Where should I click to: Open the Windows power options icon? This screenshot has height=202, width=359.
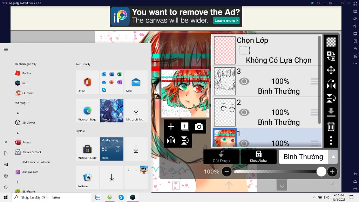click(6, 187)
